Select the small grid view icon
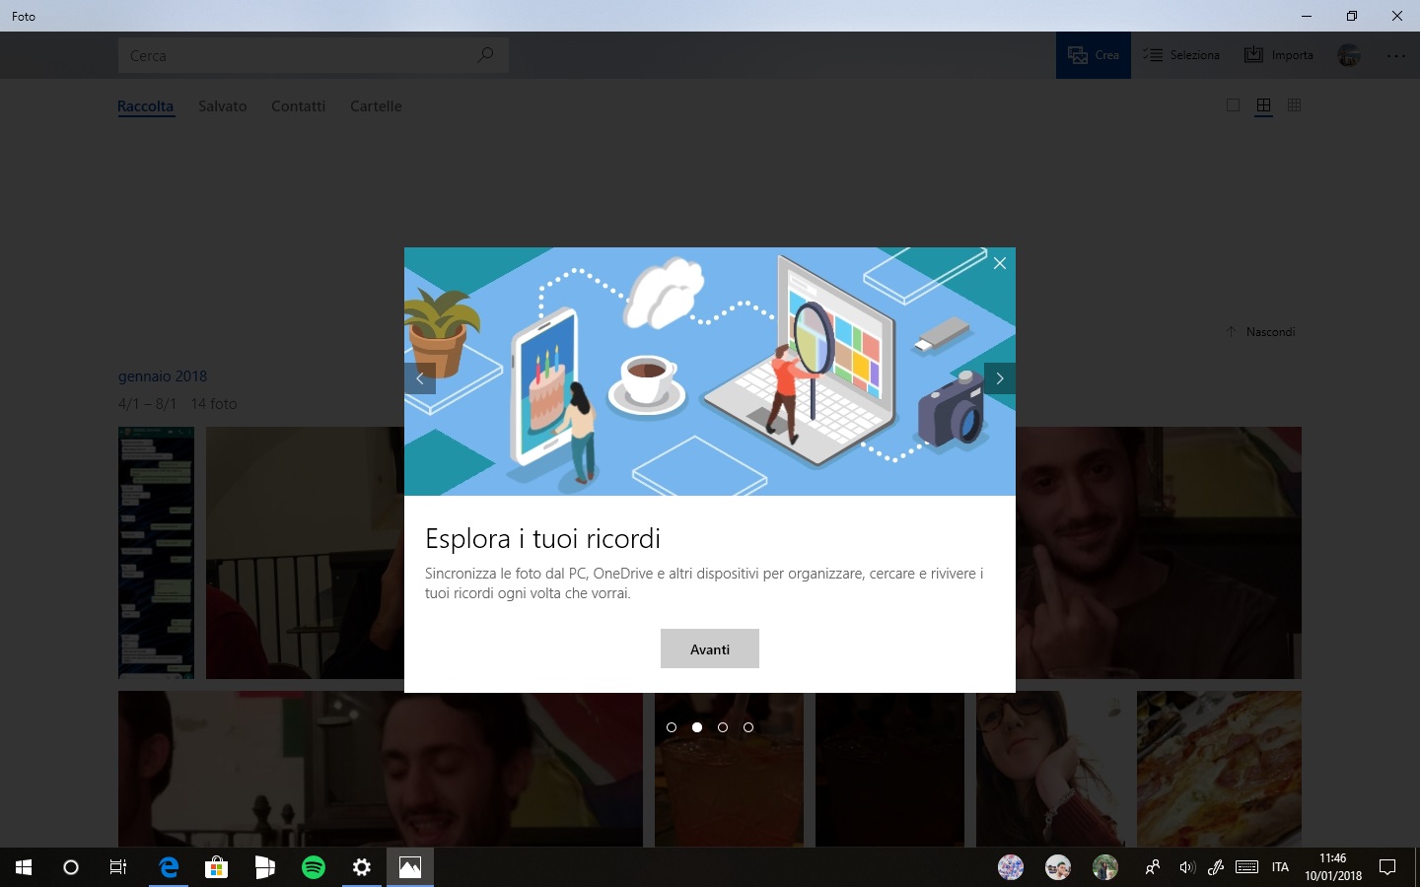Screen dimensions: 1420x887 click(1295, 105)
